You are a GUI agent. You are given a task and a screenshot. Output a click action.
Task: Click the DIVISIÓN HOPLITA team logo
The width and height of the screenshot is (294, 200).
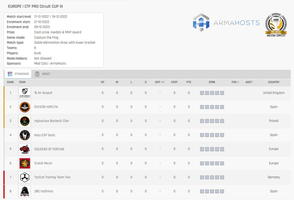25,107
